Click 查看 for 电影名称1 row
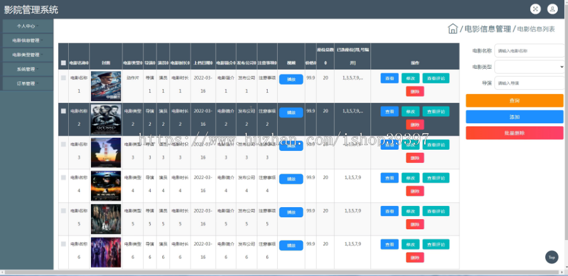The width and height of the screenshot is (568, 276). [389, 78]
